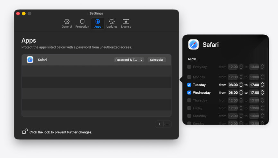This screenshot has width=278, height=158.
Task: Enable the Everyday checkbox
Action: point(189,67)
